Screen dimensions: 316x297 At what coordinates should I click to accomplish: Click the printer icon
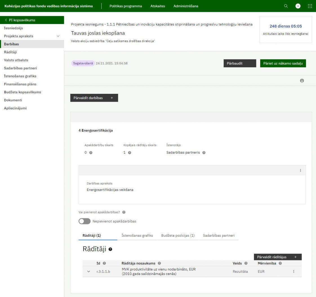302,81
